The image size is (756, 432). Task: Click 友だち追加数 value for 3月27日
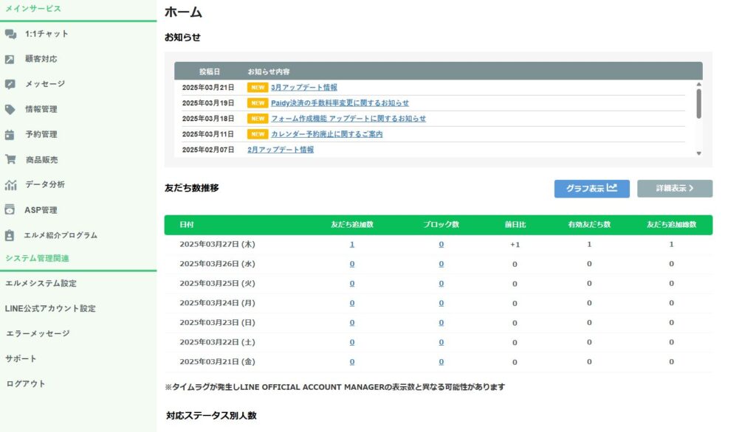click(x=352, y=244)
